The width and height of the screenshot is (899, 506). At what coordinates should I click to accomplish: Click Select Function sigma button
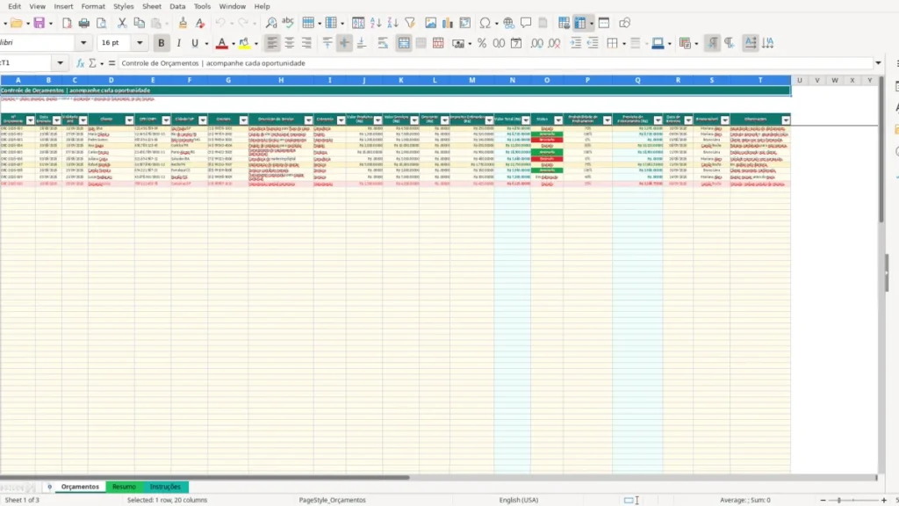[92, 63]
